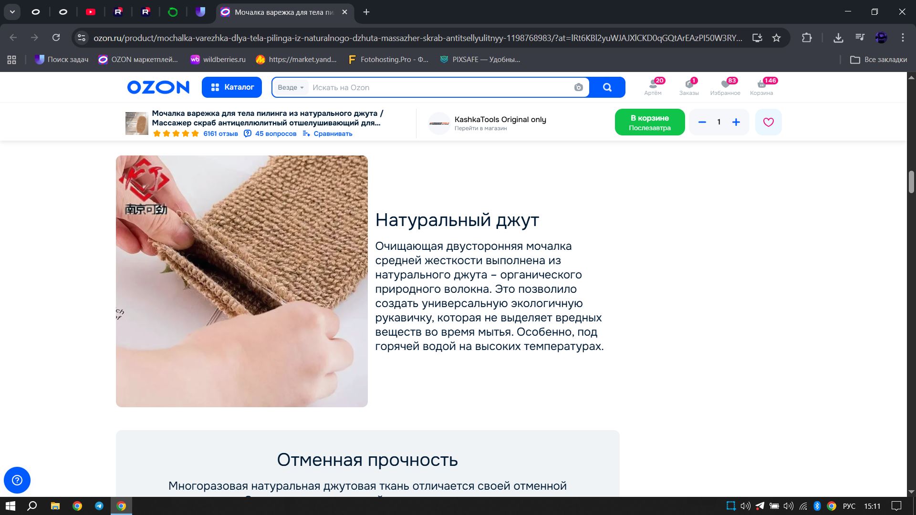Click inside the Искать на Ozon field
Image resolution: width=916 pixels, height=515 pixels.
coord(439,87)
